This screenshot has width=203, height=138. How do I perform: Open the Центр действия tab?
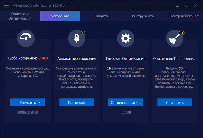[183, 16]
